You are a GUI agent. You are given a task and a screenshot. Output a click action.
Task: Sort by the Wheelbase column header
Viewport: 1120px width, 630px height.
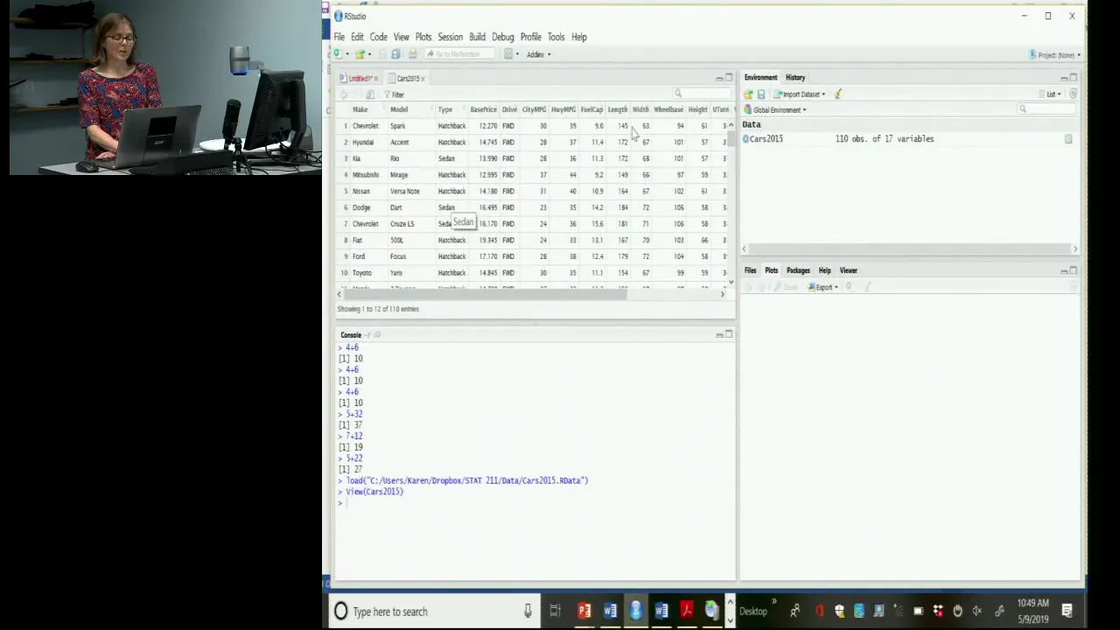pyautogui.click(x=668, y=109)
